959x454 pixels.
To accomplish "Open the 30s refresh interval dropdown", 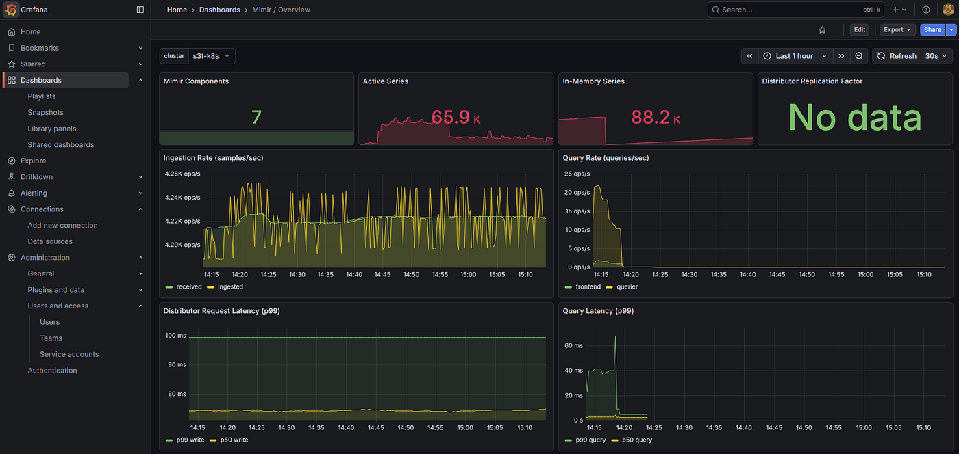I will coord(936,56).
